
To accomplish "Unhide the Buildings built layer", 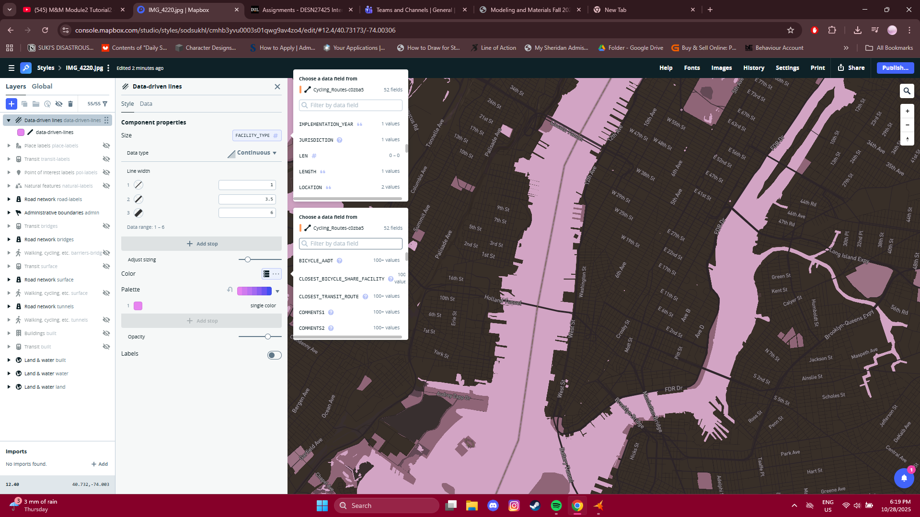I will point(106,333).
